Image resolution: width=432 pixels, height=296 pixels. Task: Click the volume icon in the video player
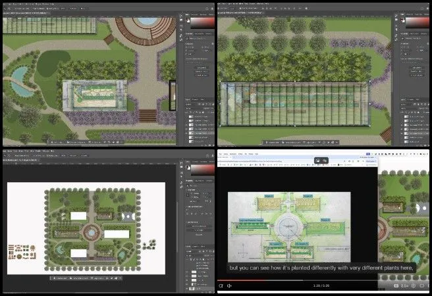(229, 285)
